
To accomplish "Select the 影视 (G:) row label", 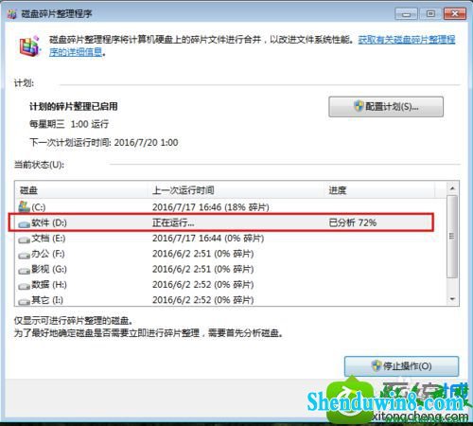I will pyautogui.click(x=49, y=269).
